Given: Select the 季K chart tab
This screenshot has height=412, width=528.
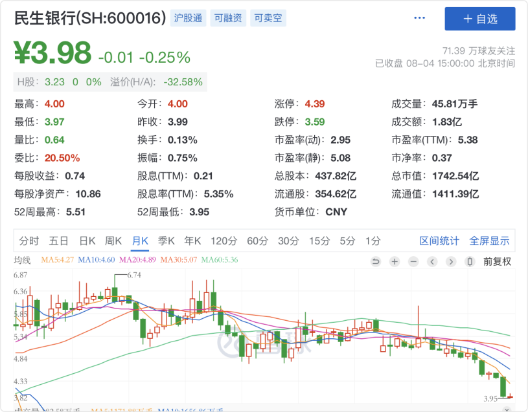Looking at the screenshot, I should tap(166, 241).
